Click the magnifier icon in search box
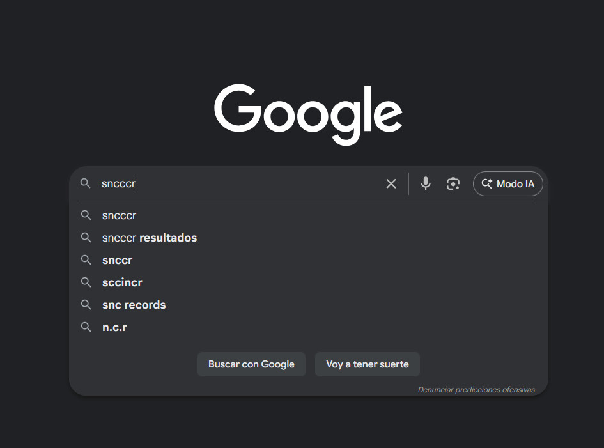Viewport: 604px width, 448px height. [x=86, y=184]
